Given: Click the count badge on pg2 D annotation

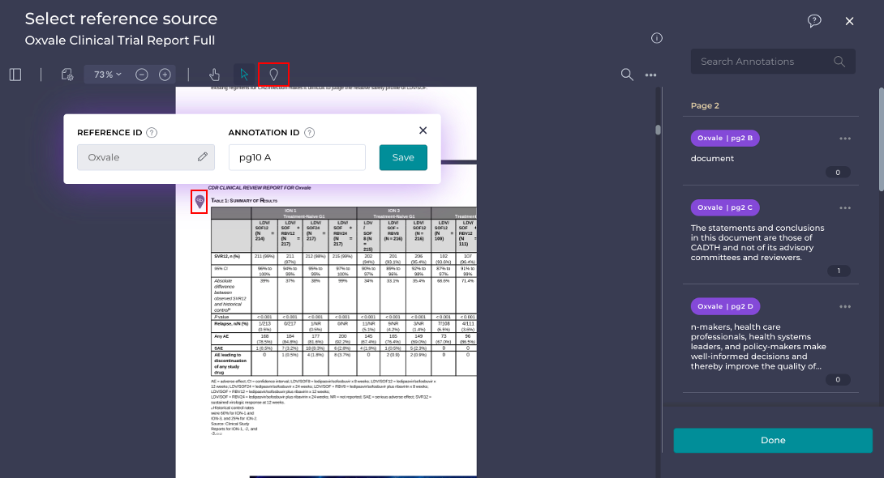Looking at the screenshot, I should pyautogui.click(x=838, y=379).
